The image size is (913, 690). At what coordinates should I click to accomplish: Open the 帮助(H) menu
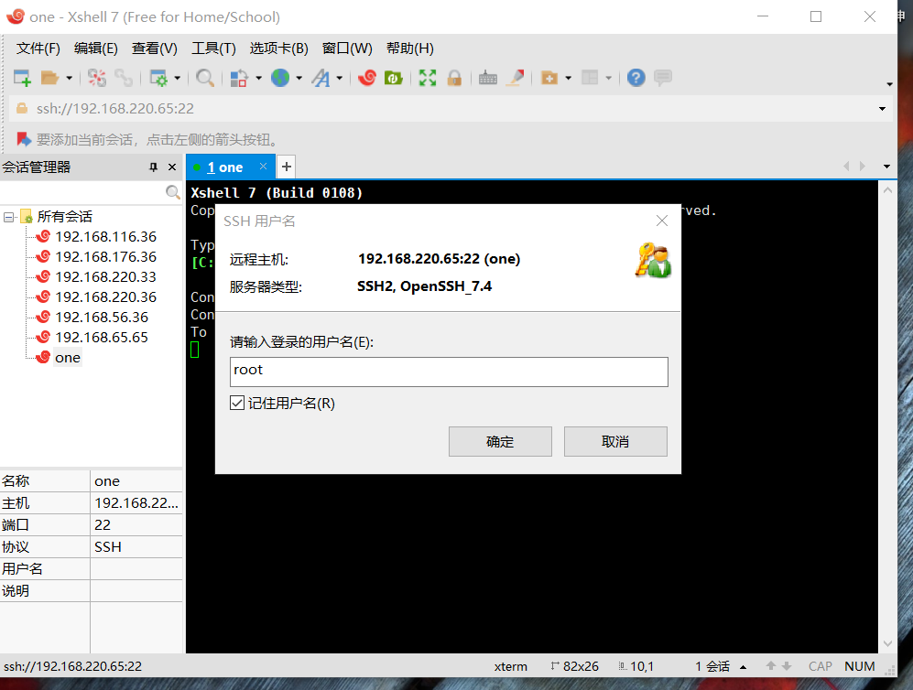coord(410,49)
